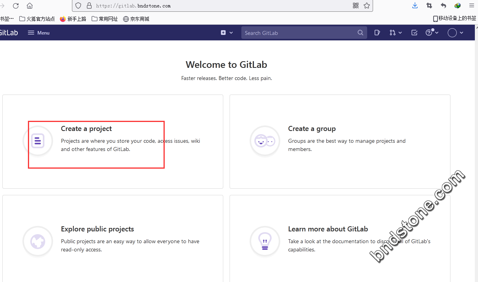Open the To-Do list checkmark icon
The width and height of the screenshot is (478, 282).
414,33
